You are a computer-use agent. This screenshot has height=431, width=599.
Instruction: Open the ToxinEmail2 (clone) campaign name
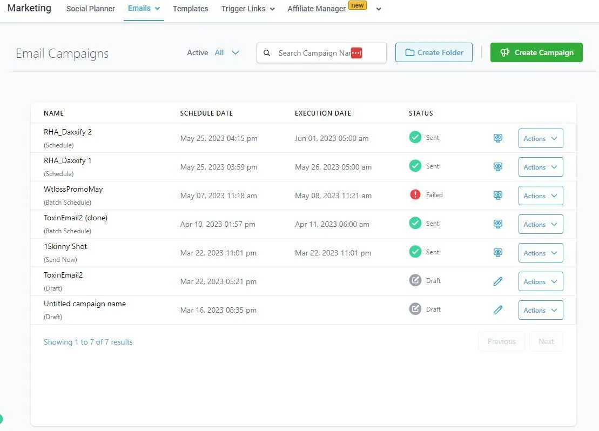pyautogui.click(x=76, y=218)
